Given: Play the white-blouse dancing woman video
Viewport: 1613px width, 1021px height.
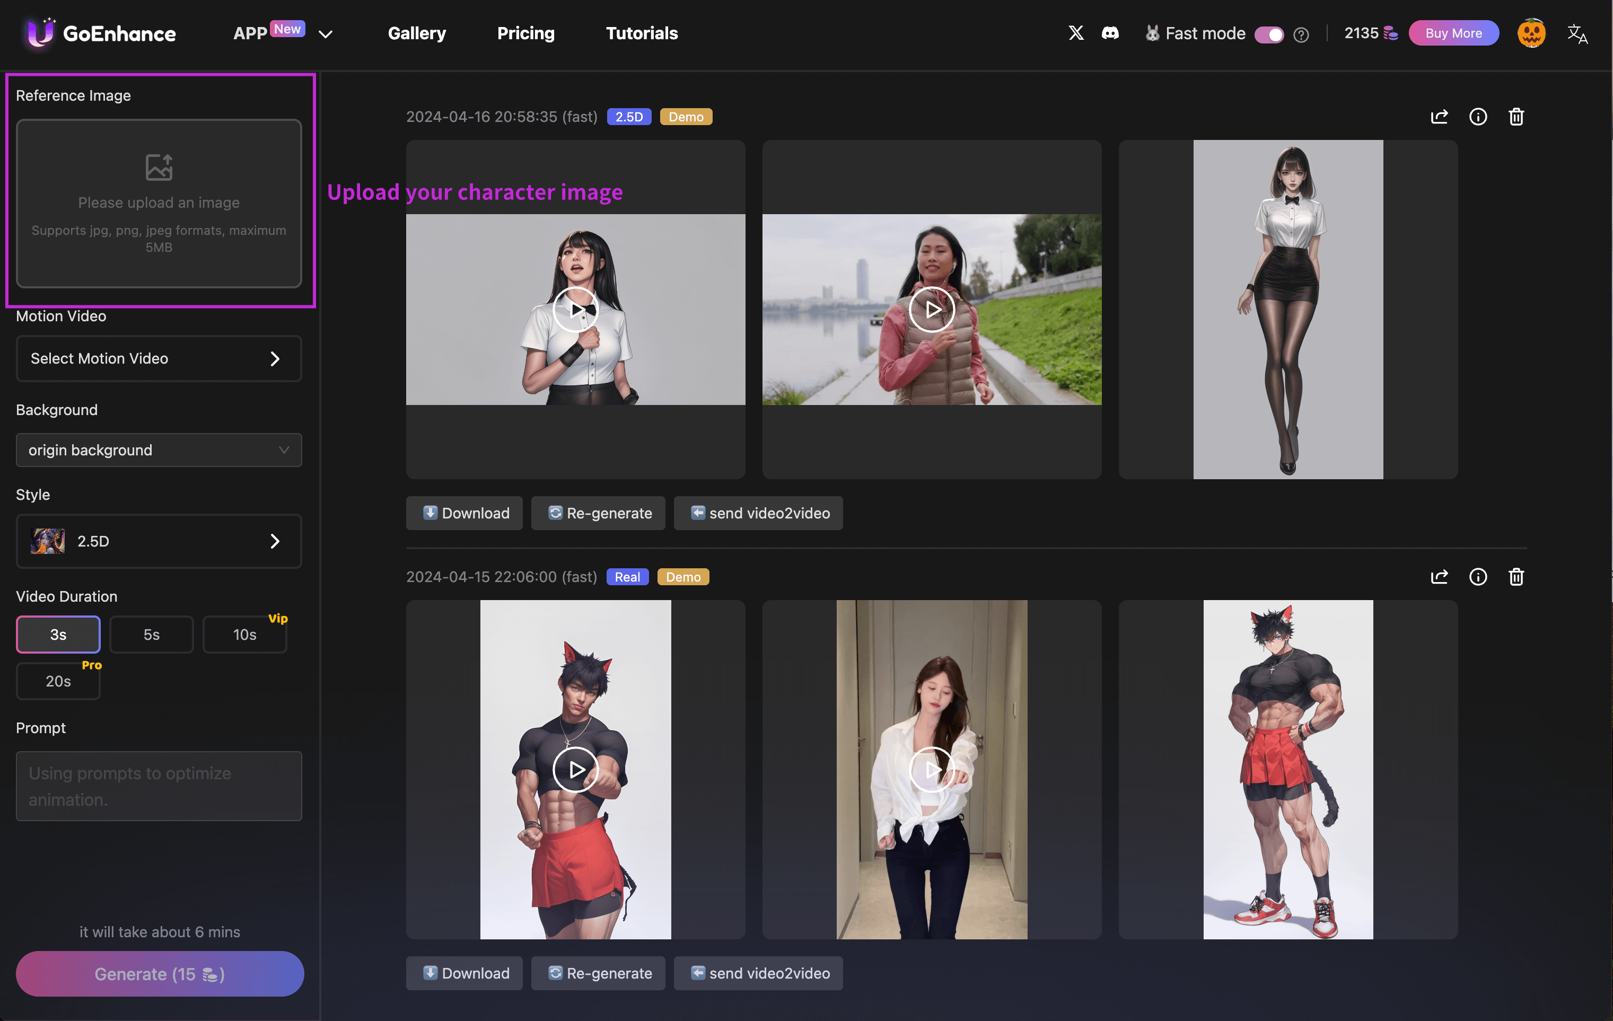Looking at the screenshot, I should point(932,769).
